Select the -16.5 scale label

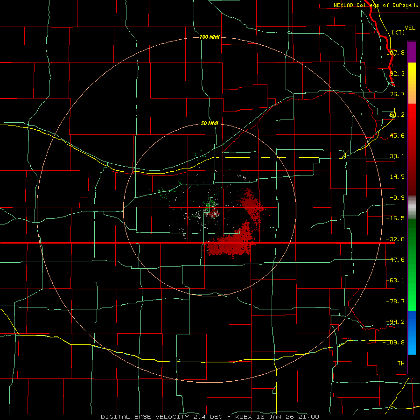pyautogui.click(x=395, y=218)
